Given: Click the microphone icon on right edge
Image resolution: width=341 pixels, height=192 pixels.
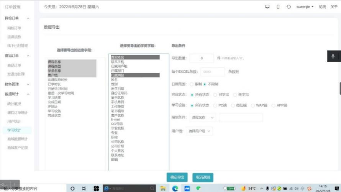Looking at the screenshot, I should 333,56.
